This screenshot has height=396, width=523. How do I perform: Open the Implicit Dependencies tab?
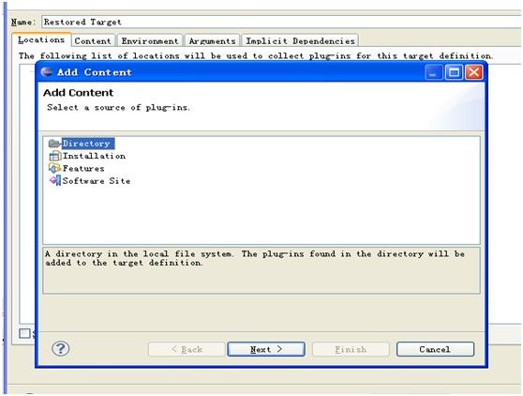(300, 40)
